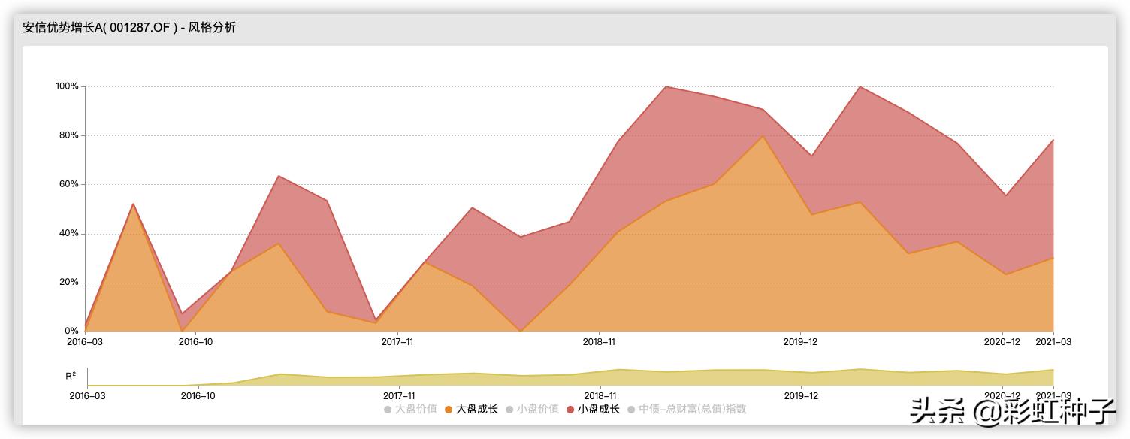
Task: Enable the 小盘价值 series in the legend
Action: pyautogui.click(x=537, y=409)
